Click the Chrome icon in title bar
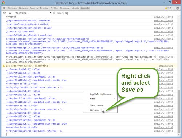 click(x=3, y=3)
